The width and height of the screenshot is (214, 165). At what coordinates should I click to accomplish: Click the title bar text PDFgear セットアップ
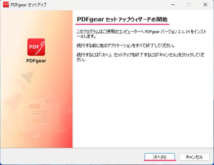[29, 5]
